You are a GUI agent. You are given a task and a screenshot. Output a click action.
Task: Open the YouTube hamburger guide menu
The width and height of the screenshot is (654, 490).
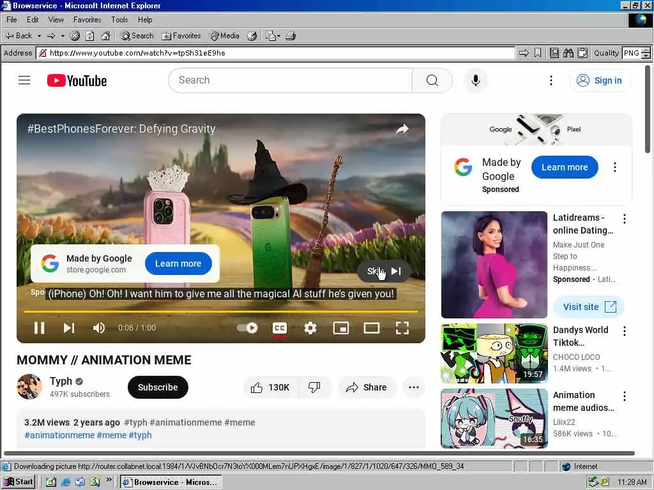click(24, 80)
